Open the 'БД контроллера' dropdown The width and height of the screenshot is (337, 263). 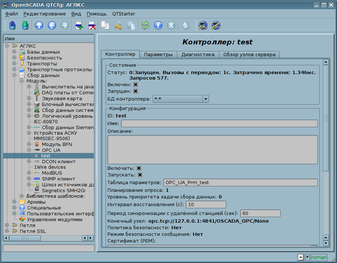click(205, 99)
